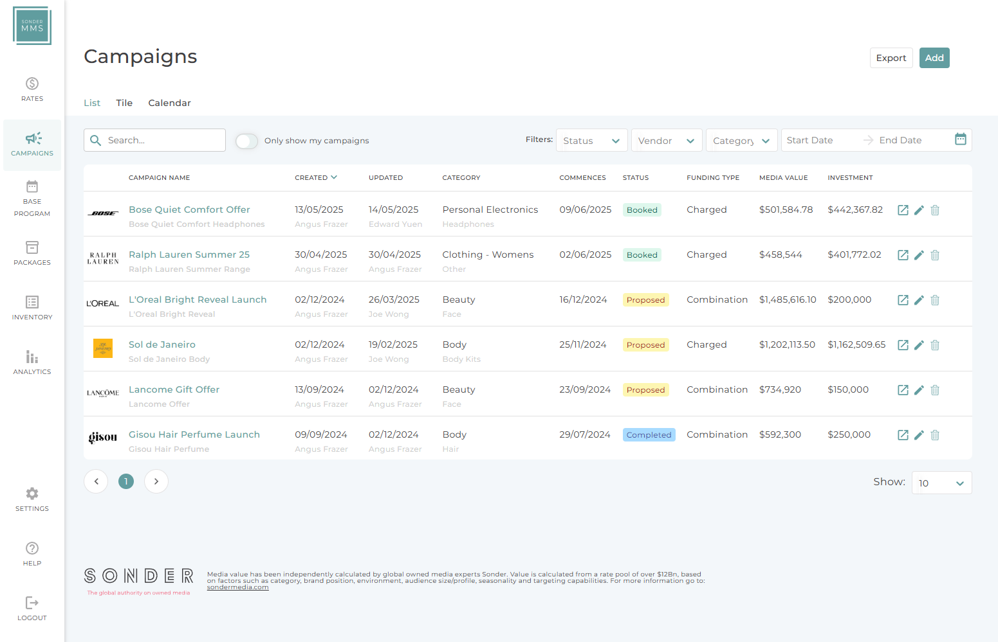Edit the Bose Quiet Comfort Offer campaign
This screenshot has height=642, width=998.
click(x=919, y=210)
